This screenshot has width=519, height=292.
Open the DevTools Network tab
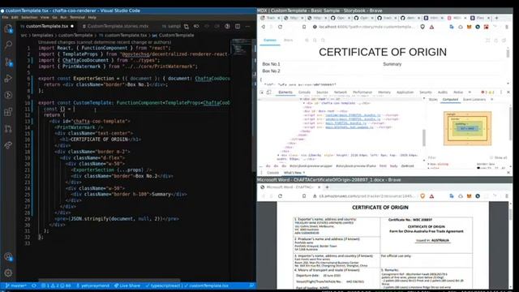[341, 92]
